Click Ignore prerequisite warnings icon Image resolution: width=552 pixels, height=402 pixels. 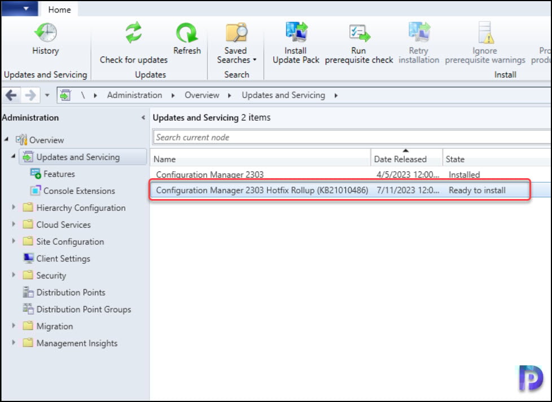click(x=485, y=32)
